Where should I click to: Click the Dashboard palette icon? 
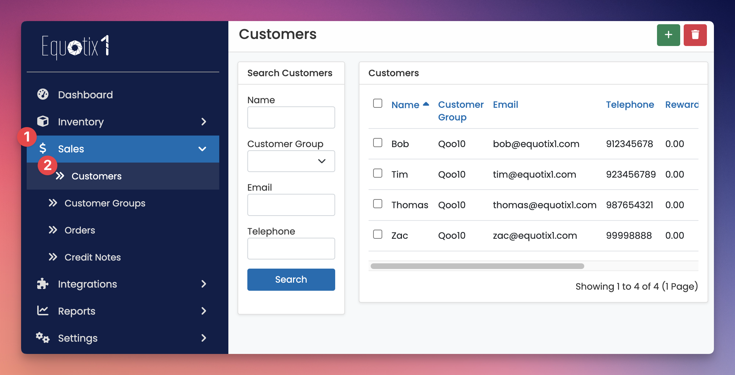pyautogui.click(x=43, y=94)
